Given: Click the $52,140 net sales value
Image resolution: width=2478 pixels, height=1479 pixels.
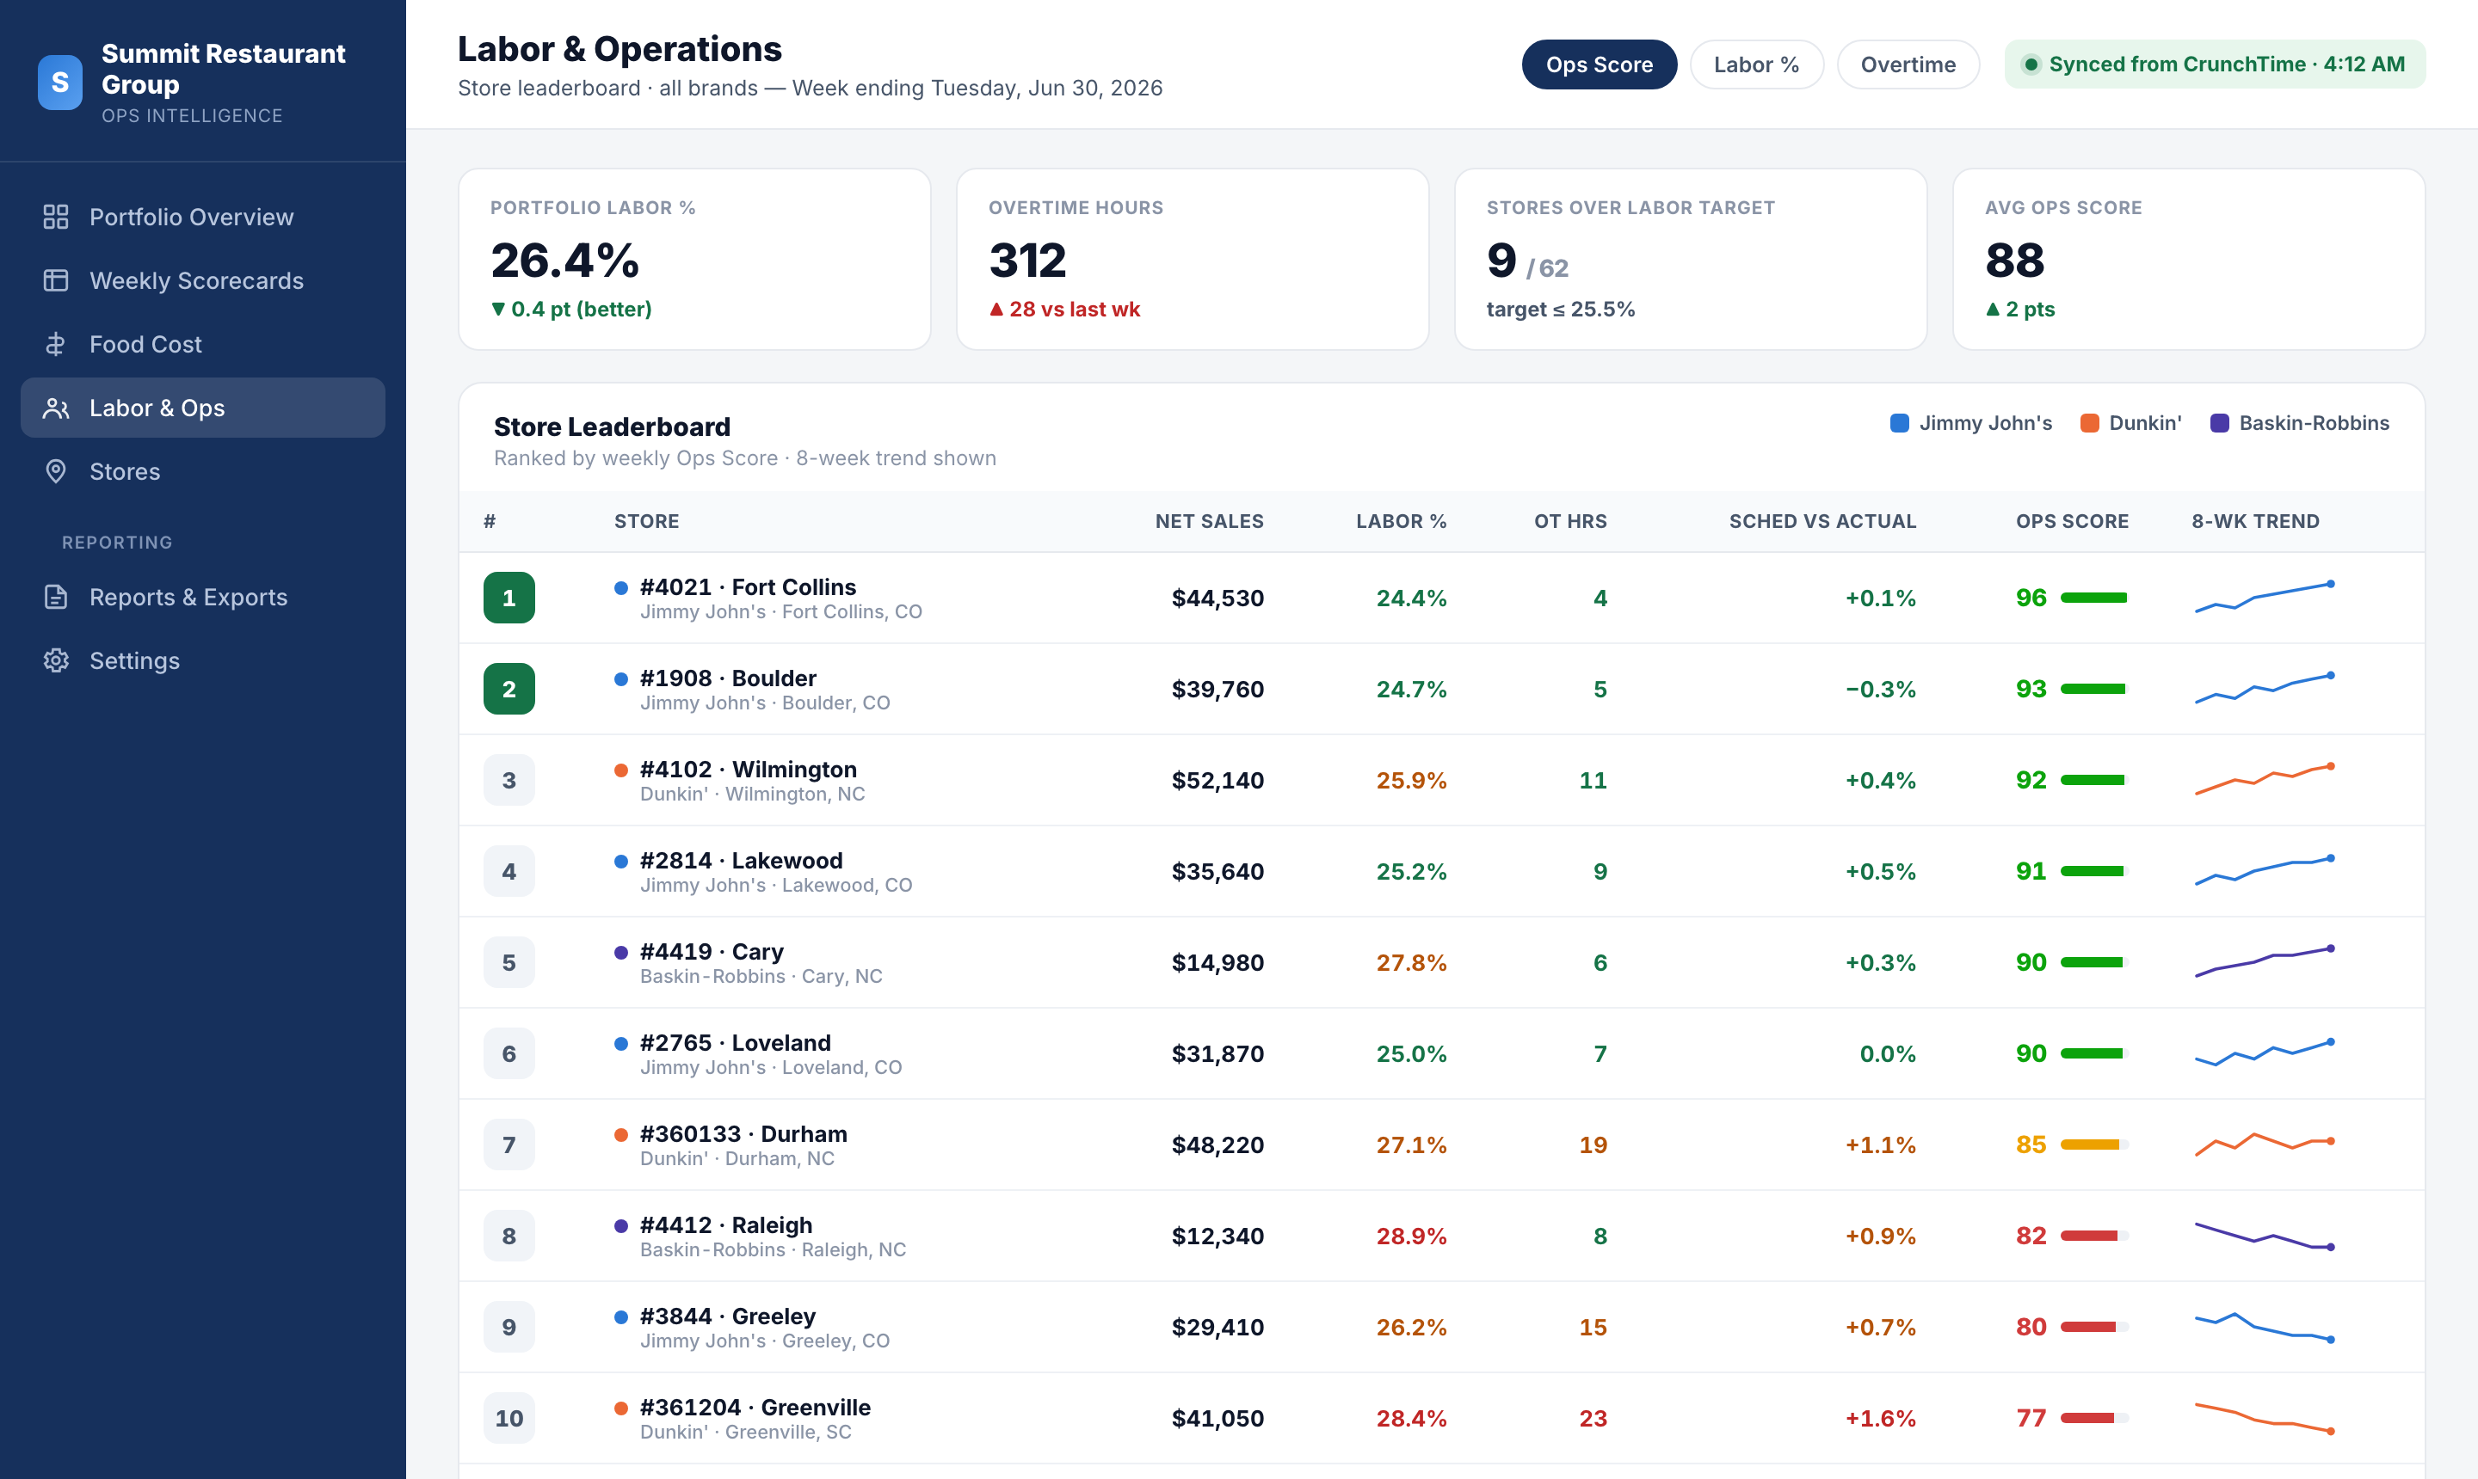Looking at the screenshot, I should [x=1217, y=782].
